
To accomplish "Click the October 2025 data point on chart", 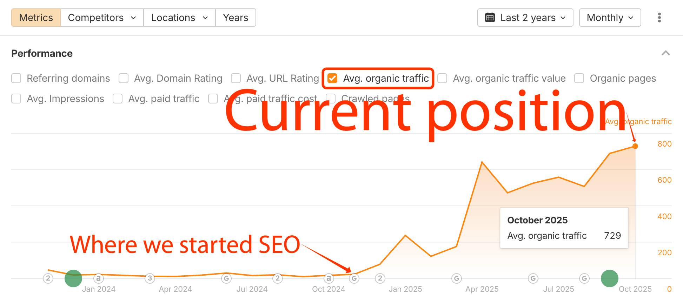I will click(x=635, y=146).
